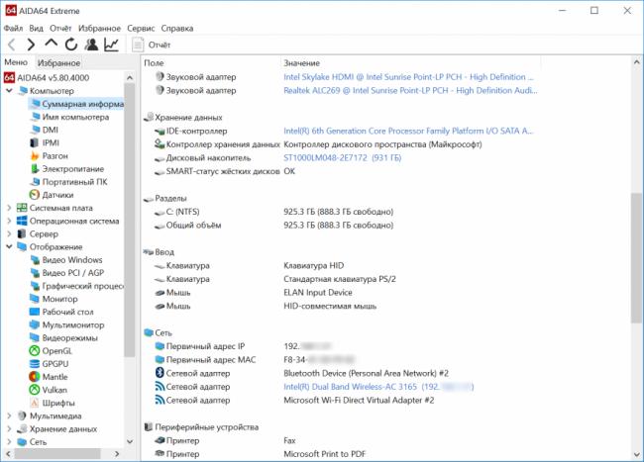This screenshot has width=644, height=462.
Task: Open the Сервис menu
Action: pyautogui.click(x=141, y=29)
